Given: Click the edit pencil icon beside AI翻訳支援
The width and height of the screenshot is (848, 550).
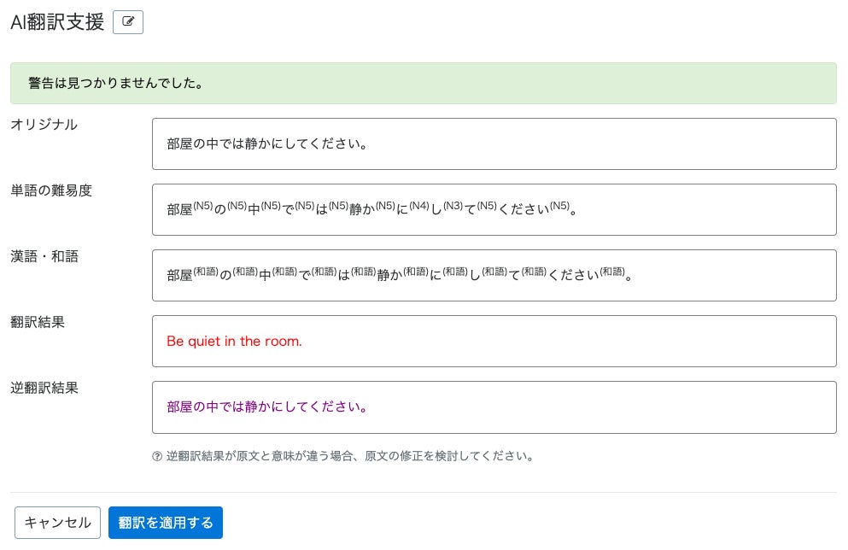Looking at the screenshot, I should coord(128,22).
